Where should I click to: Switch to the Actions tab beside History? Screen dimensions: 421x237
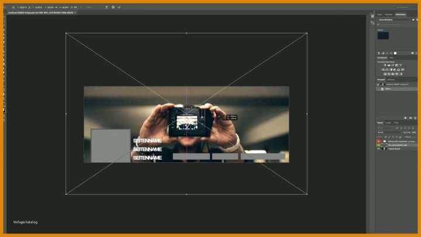point(391,80)
